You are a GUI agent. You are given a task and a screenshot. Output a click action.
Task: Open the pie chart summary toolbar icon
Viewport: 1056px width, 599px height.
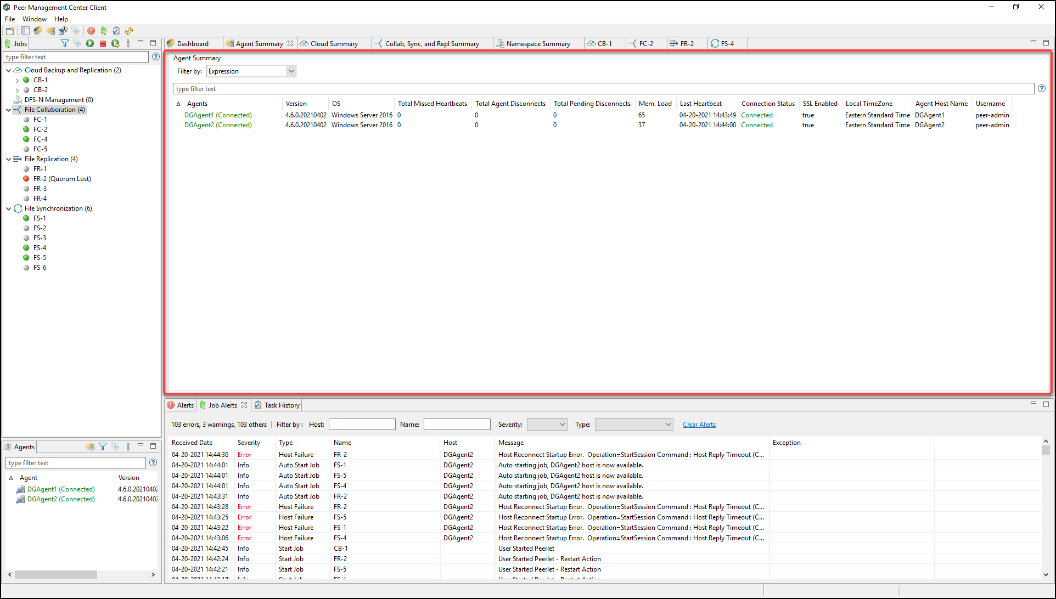pyautogui.click(x=38, y=31)
